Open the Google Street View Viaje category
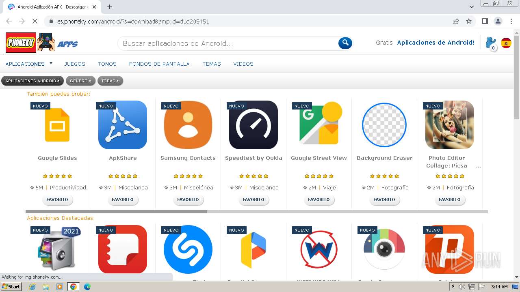 pyautogui.click(x=329, y=188)
